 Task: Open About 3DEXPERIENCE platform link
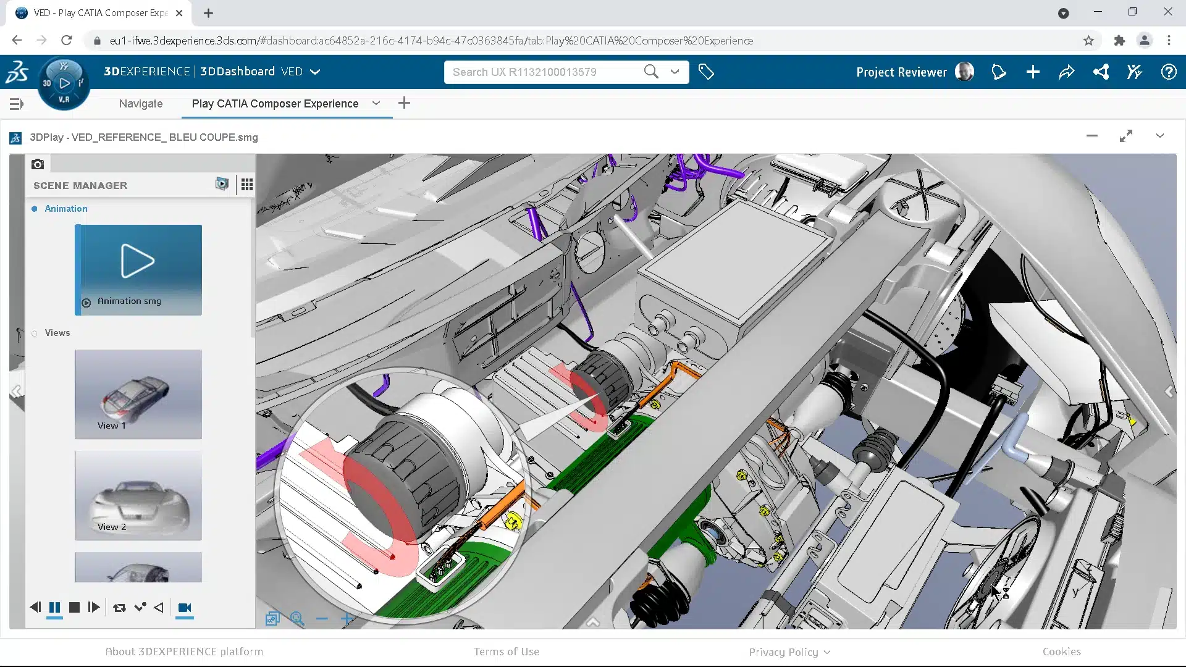(184, 652)
